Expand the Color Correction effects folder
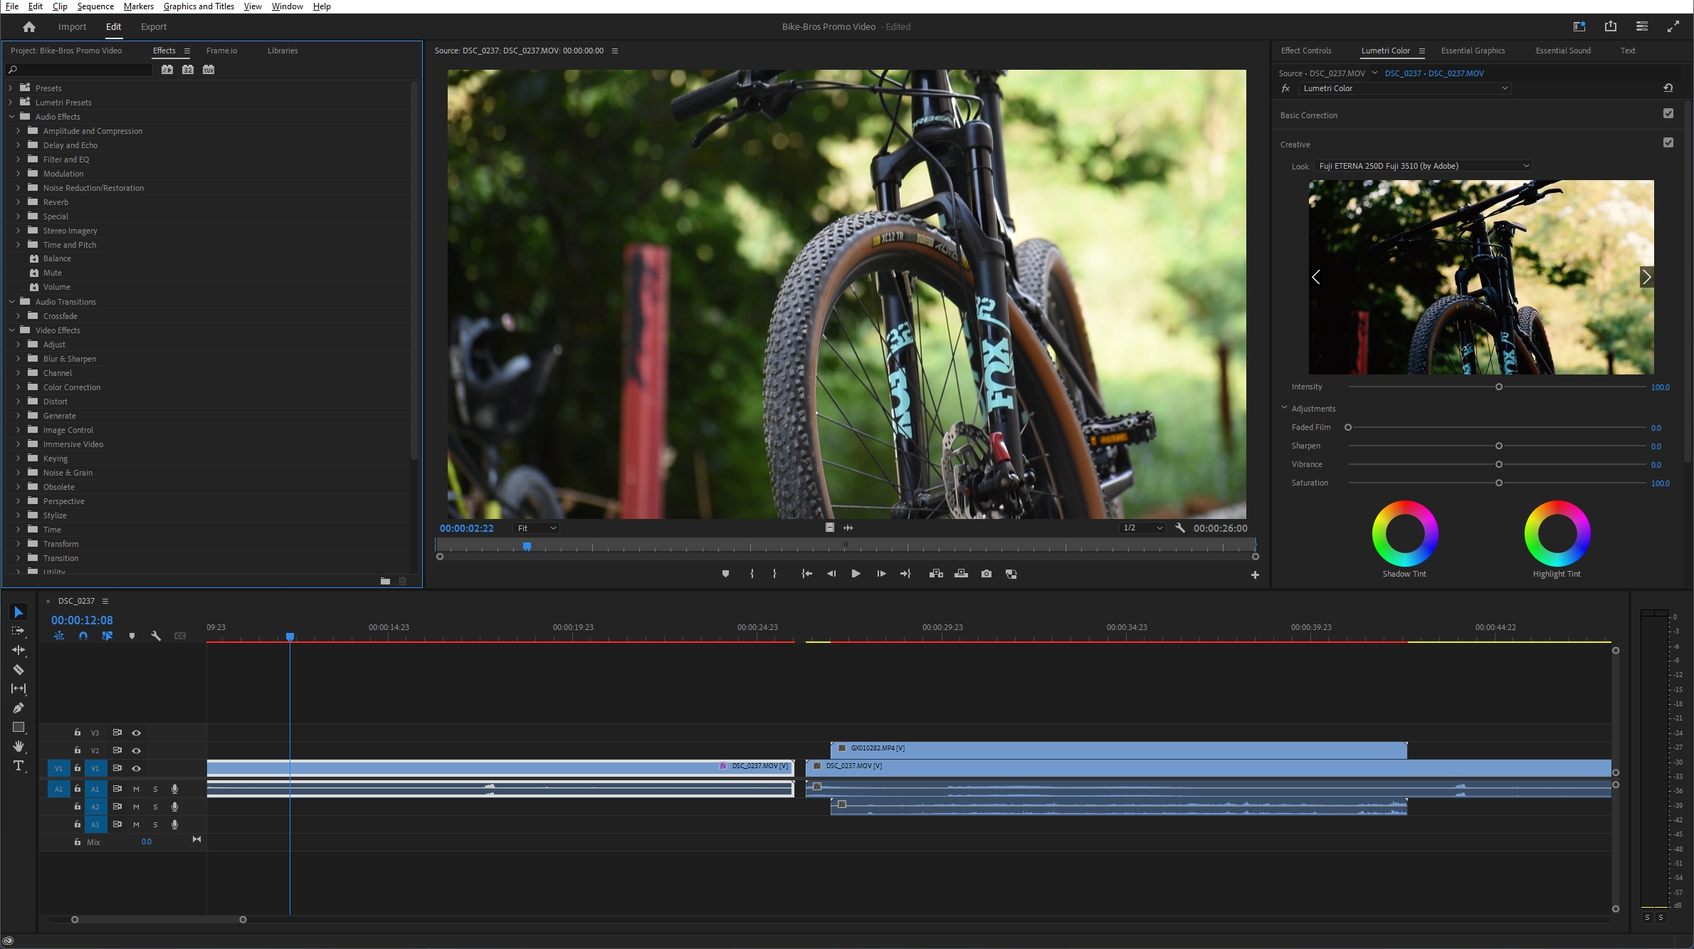This screenshot has height=949, width=1694. 19,387
